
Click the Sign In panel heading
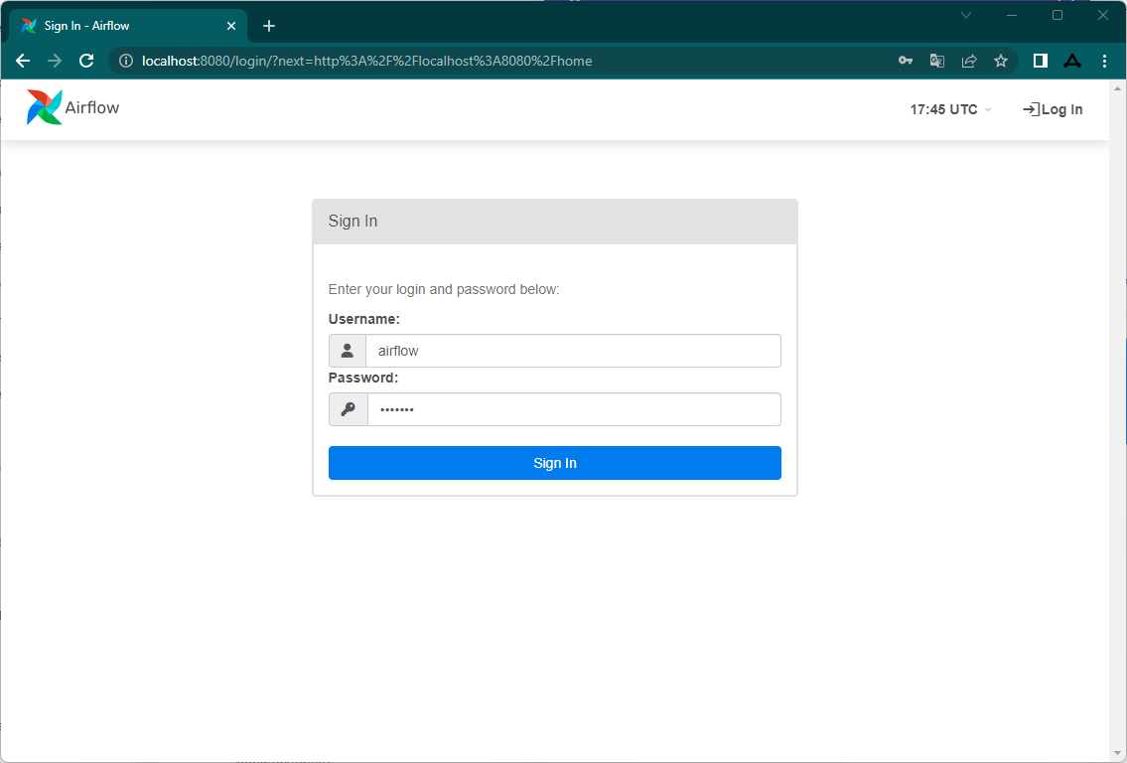[x=352, y=222]
